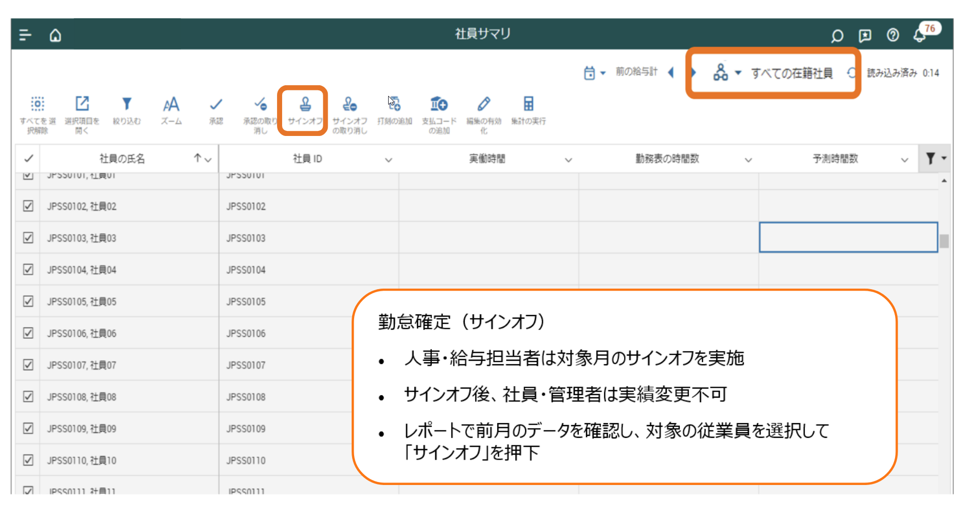
Task: Click 編集の有効化 pencil icon
Action: click(484, 105)
